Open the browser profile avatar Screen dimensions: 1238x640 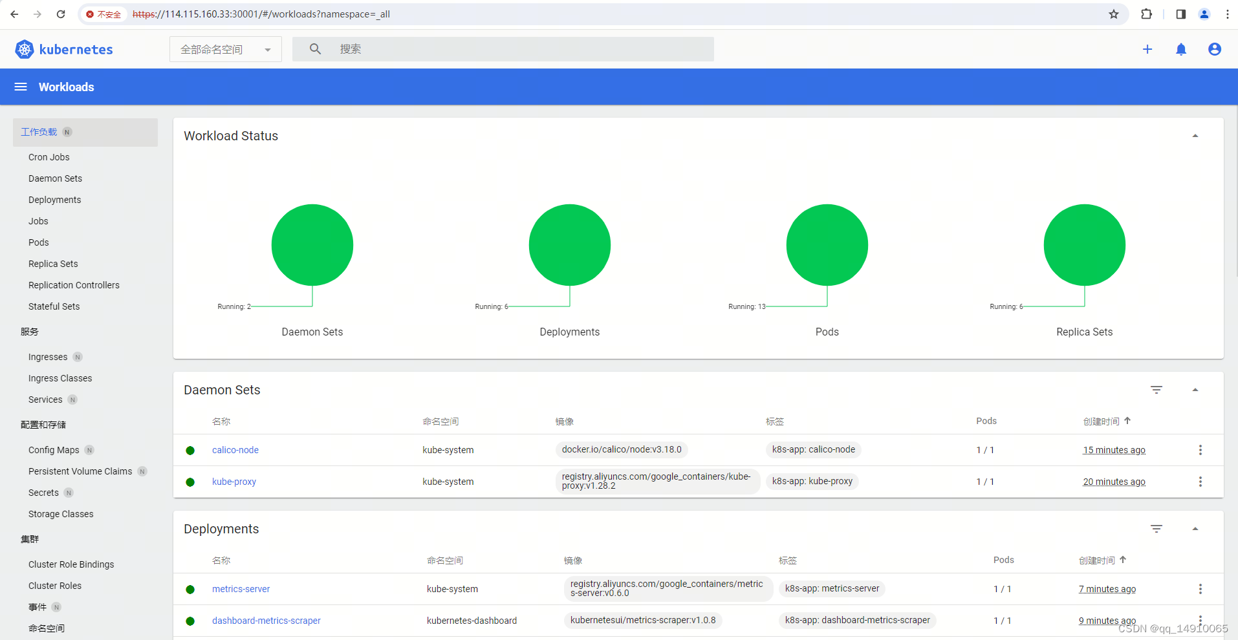[1204, 14]
